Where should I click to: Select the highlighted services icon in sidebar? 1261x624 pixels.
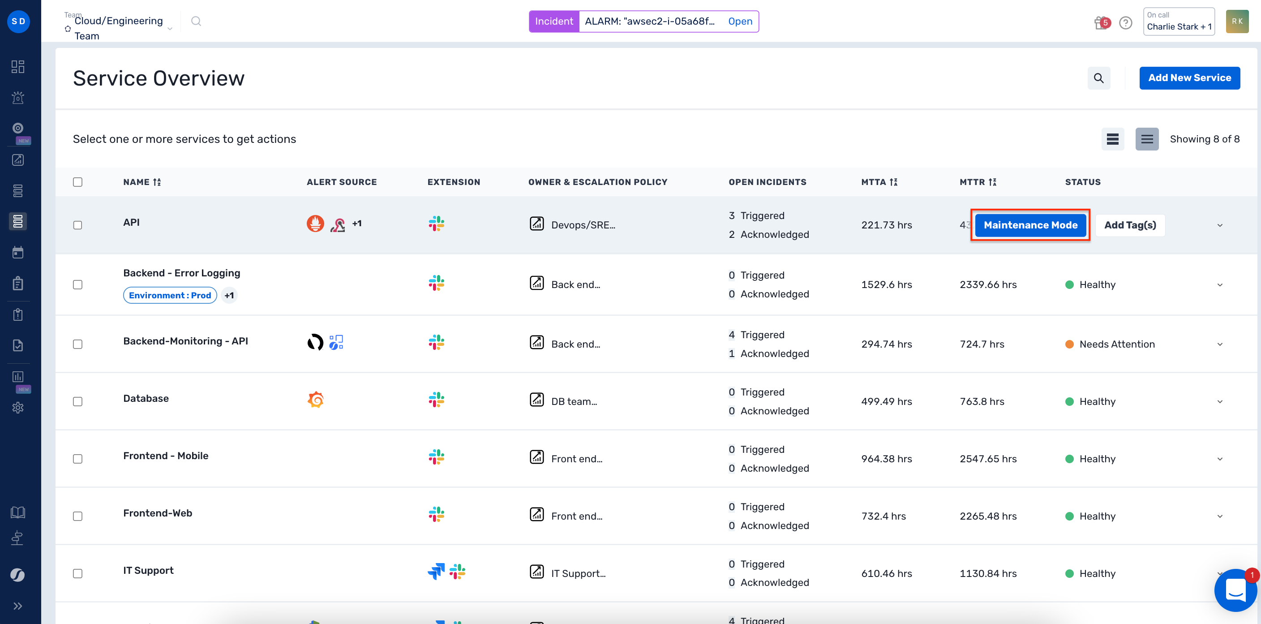18,221
